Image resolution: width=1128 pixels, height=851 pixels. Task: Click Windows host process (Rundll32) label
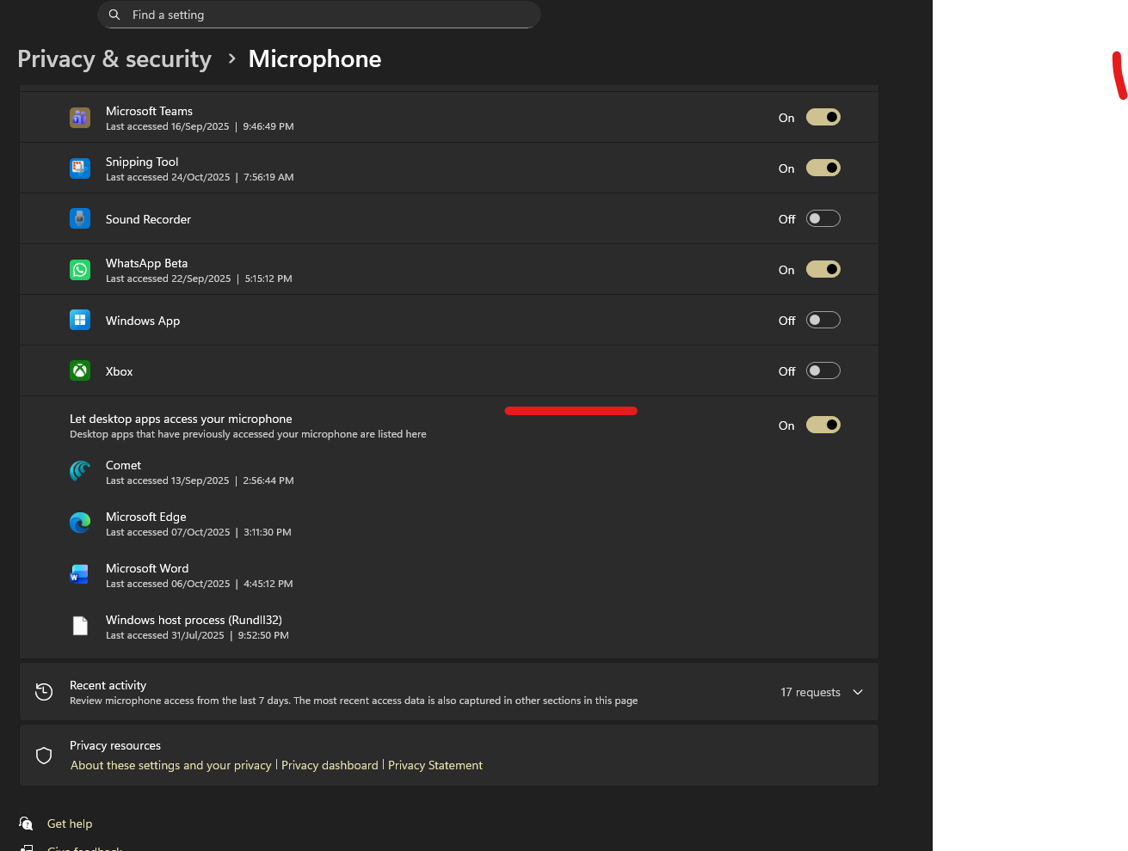pos(194,620)
